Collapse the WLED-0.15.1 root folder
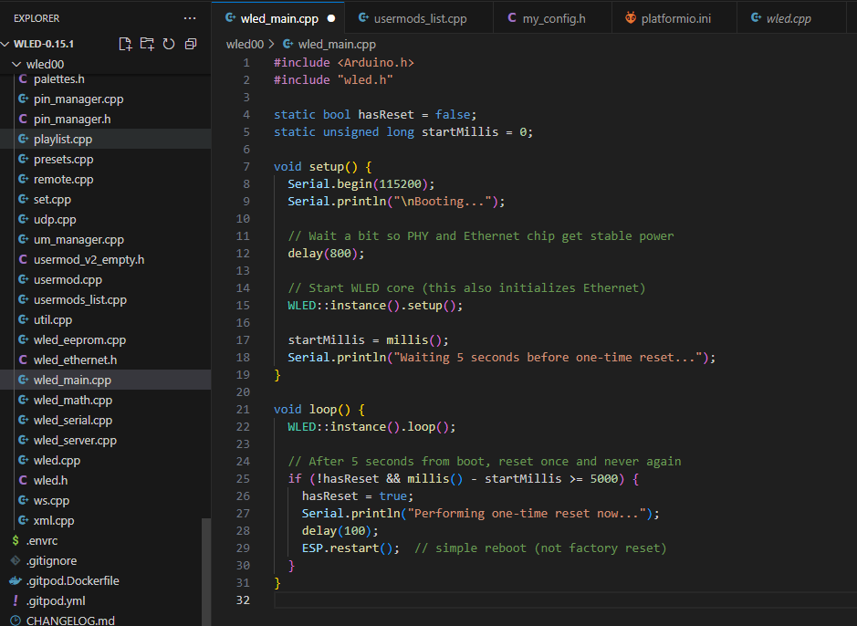Image resolution: width=857 pixels, height=626 pixels. click(x=7, y=44)
